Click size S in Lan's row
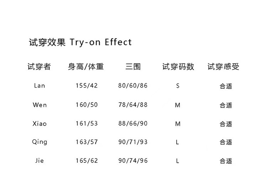 (x=178, y=86)
